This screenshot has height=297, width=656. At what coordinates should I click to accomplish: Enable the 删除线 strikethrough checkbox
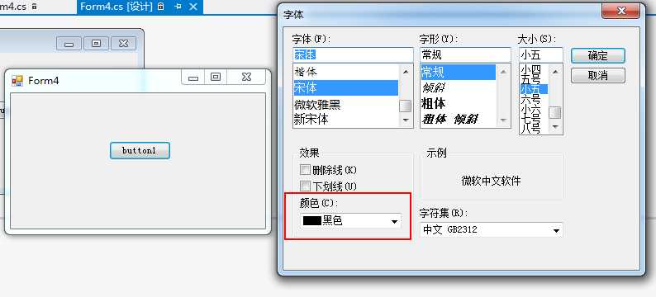[x=306, y=170]
